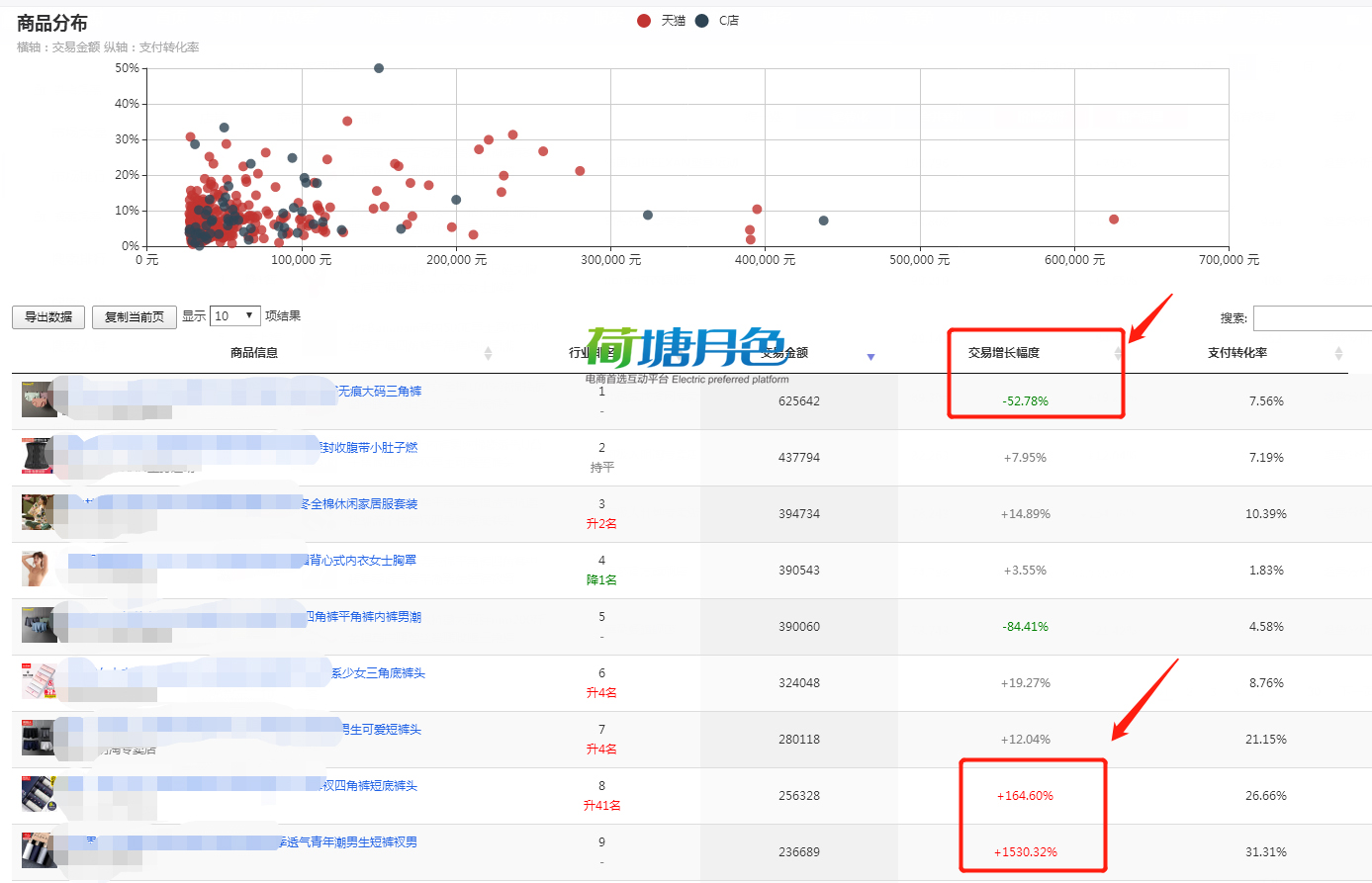1372x883 pixels.
Task: Click thumbnail of the rank 3 homewear product
Action: pyautogui.click(x=38, y=512)
